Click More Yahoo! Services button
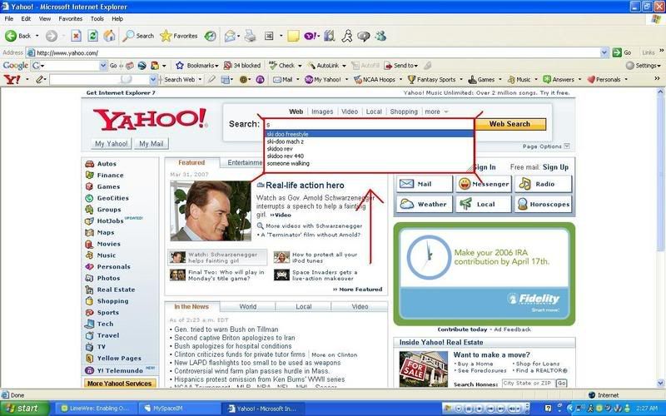This screenshot has height=416, width=666. click(x=119, y=384)
